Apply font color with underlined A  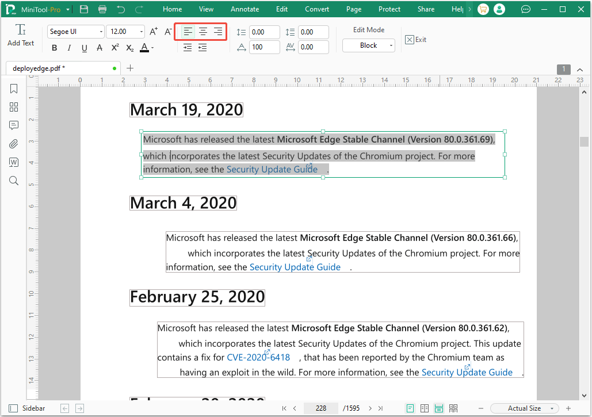144,48
